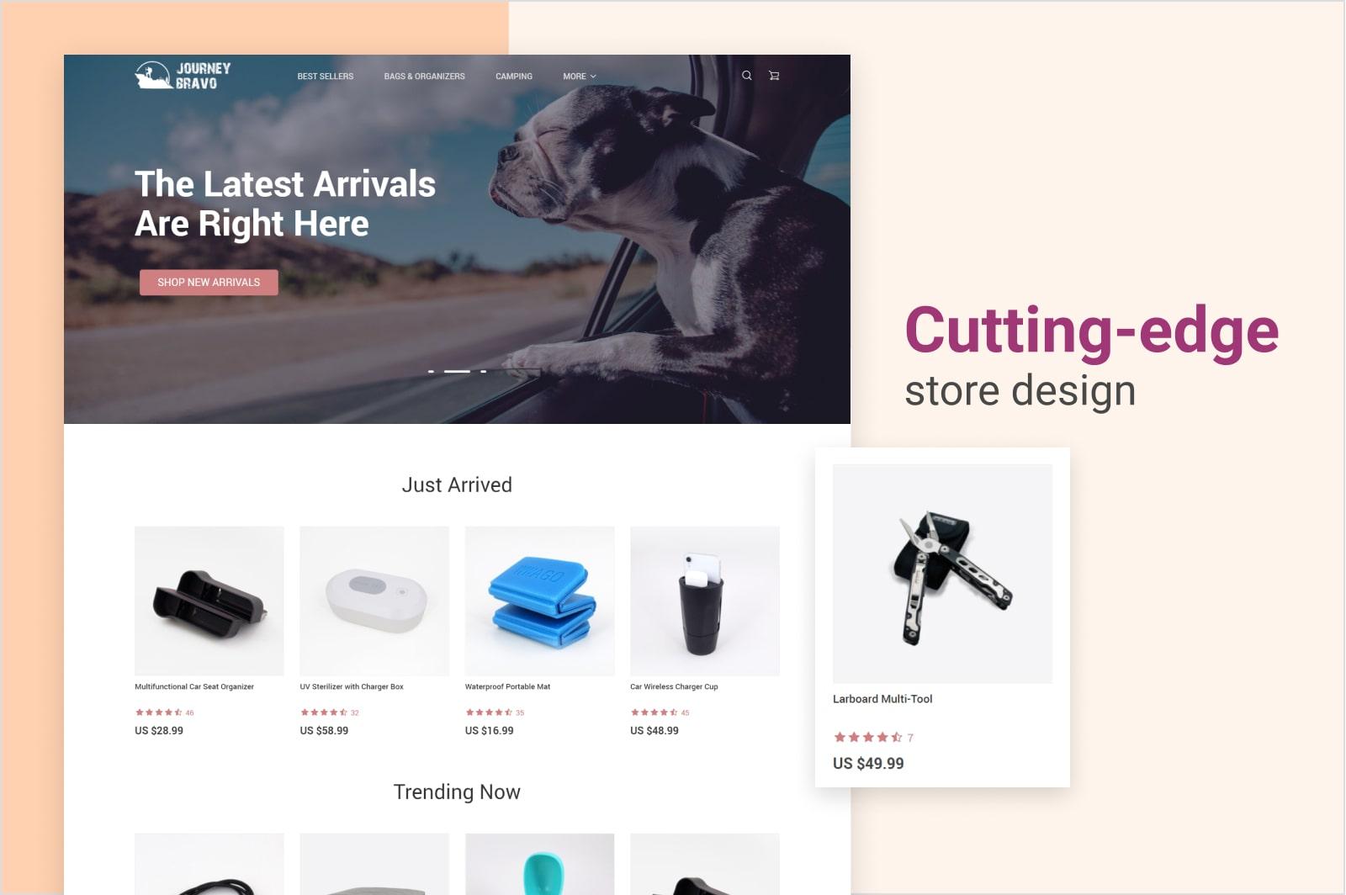Go to Bags & Organizers category
The width and height of the screenshot is (1346, 895).
tap(425, 77)
